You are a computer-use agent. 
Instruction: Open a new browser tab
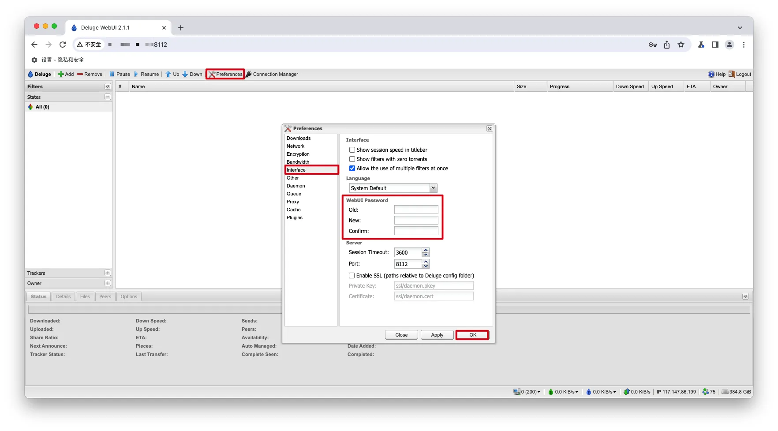click(x=181, y=28)
